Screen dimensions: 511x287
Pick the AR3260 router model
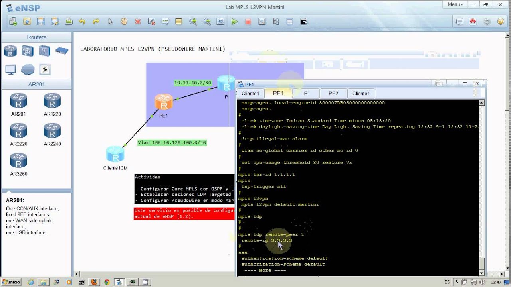19,165
